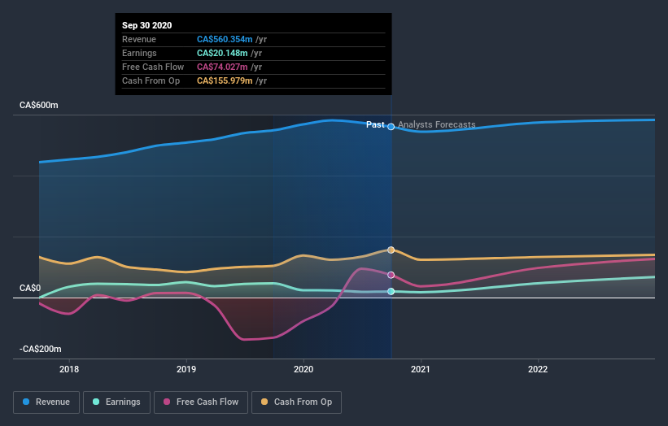Screen dimensions: 668x426
Task: Click the CA$155.979m cash from op value
Action: (225, 80)
